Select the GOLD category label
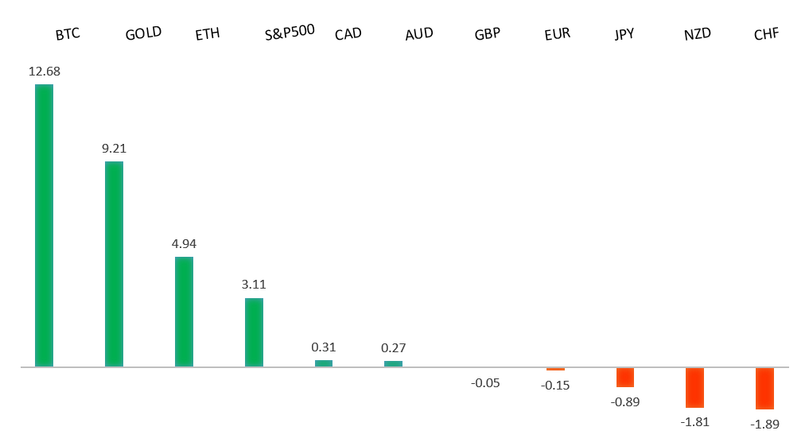 (143, 33)
